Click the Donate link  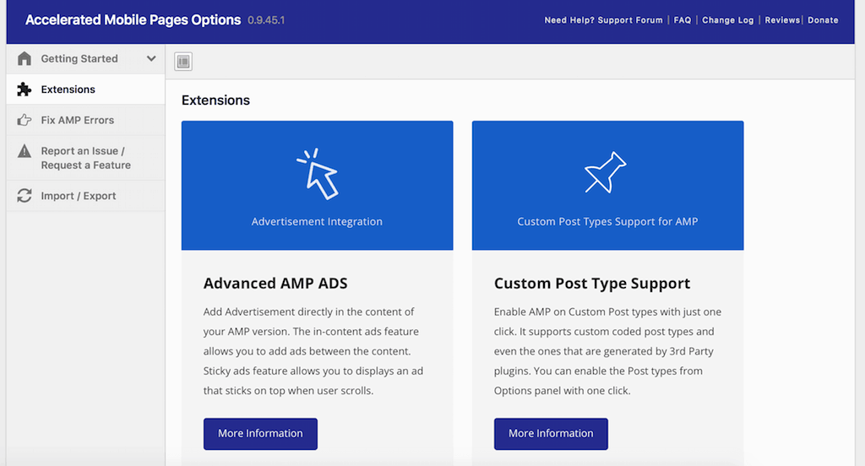(x=823, y=20)
